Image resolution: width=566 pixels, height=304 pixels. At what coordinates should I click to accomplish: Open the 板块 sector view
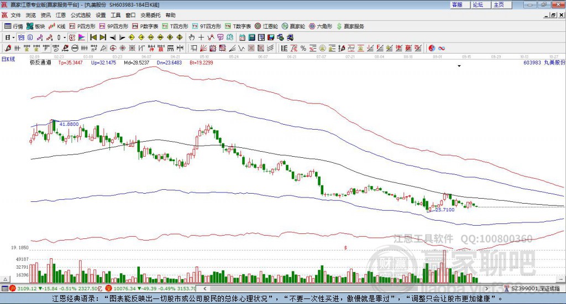[36, 26]
